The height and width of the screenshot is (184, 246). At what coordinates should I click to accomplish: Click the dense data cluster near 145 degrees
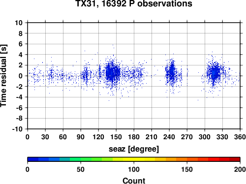coord(113,72)
